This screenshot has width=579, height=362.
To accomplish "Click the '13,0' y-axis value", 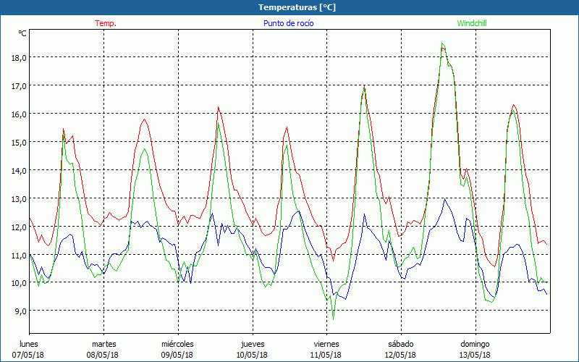I will click(20, 198).
